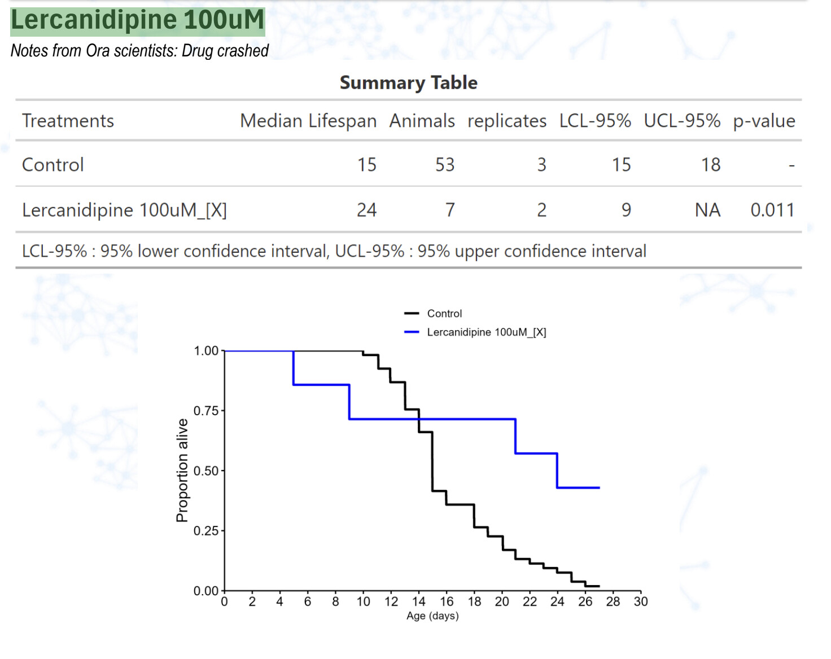Click the Control row label in table

(53, 165)
